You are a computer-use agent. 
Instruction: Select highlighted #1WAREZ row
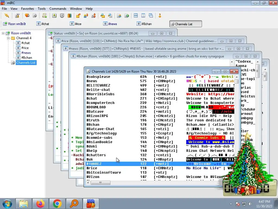(x=160, y=164)
